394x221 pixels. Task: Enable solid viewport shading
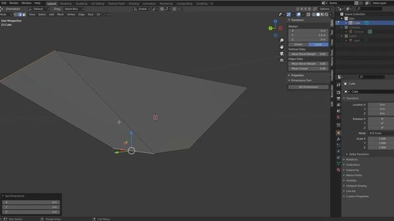click(x=318, y=15)
